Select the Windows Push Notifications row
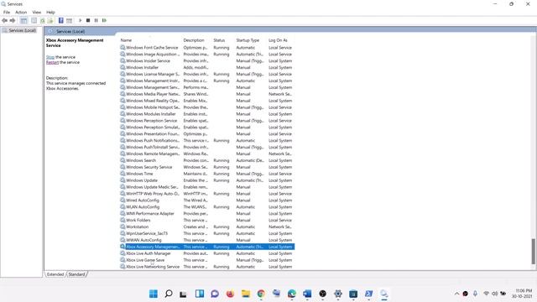This screenshot has height=302, width=537. 207,140
